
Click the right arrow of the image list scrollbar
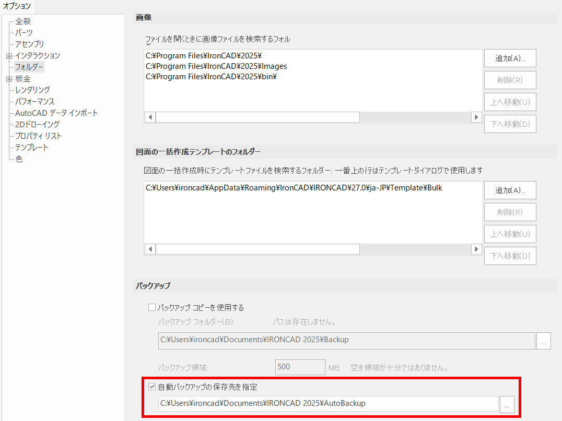pos(476,117)
